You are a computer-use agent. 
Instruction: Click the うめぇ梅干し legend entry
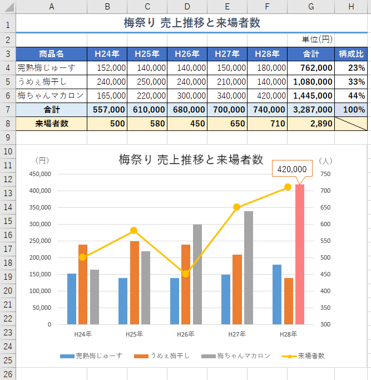161,356
